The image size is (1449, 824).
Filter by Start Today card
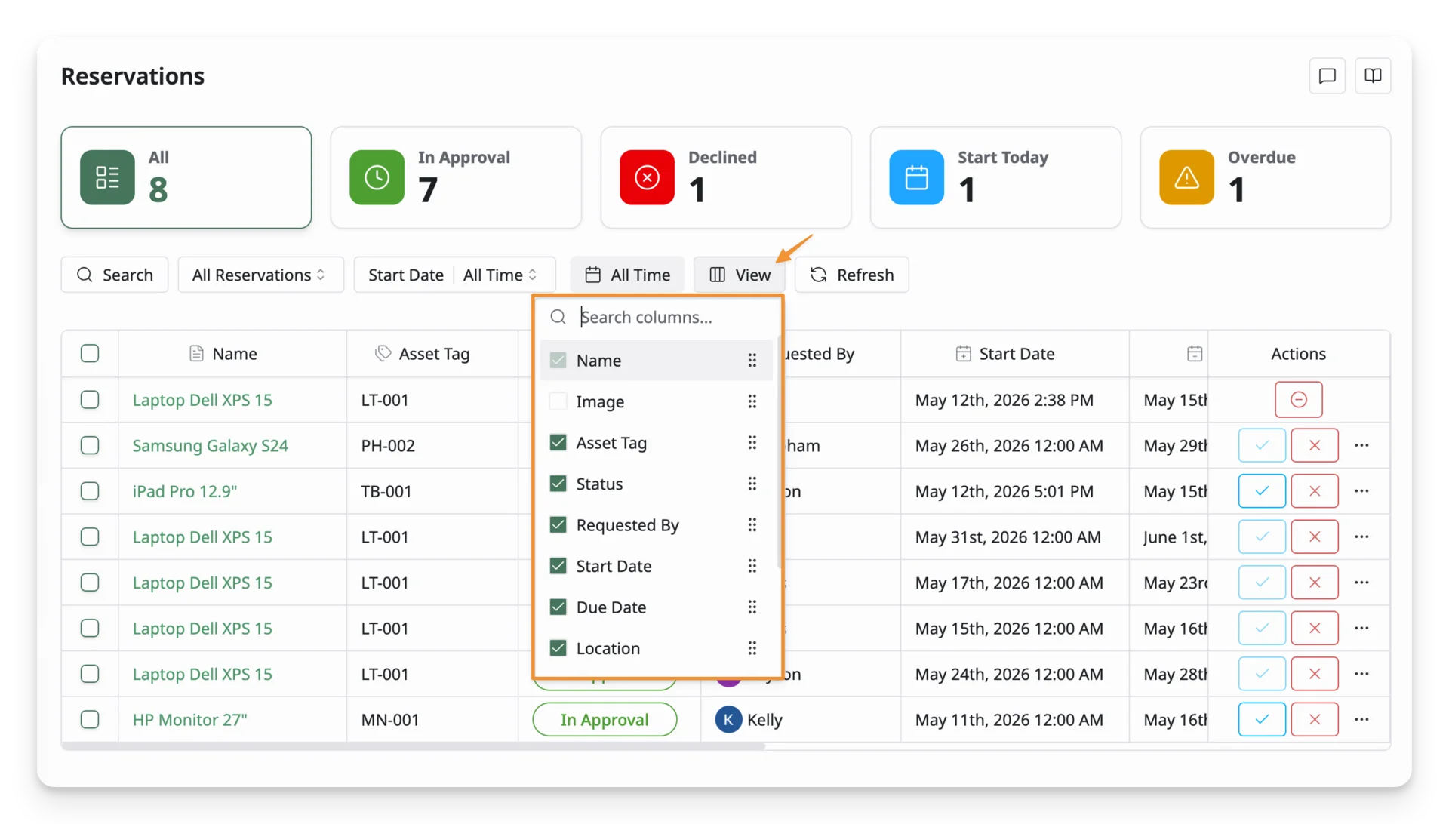(x=995, y=177)
